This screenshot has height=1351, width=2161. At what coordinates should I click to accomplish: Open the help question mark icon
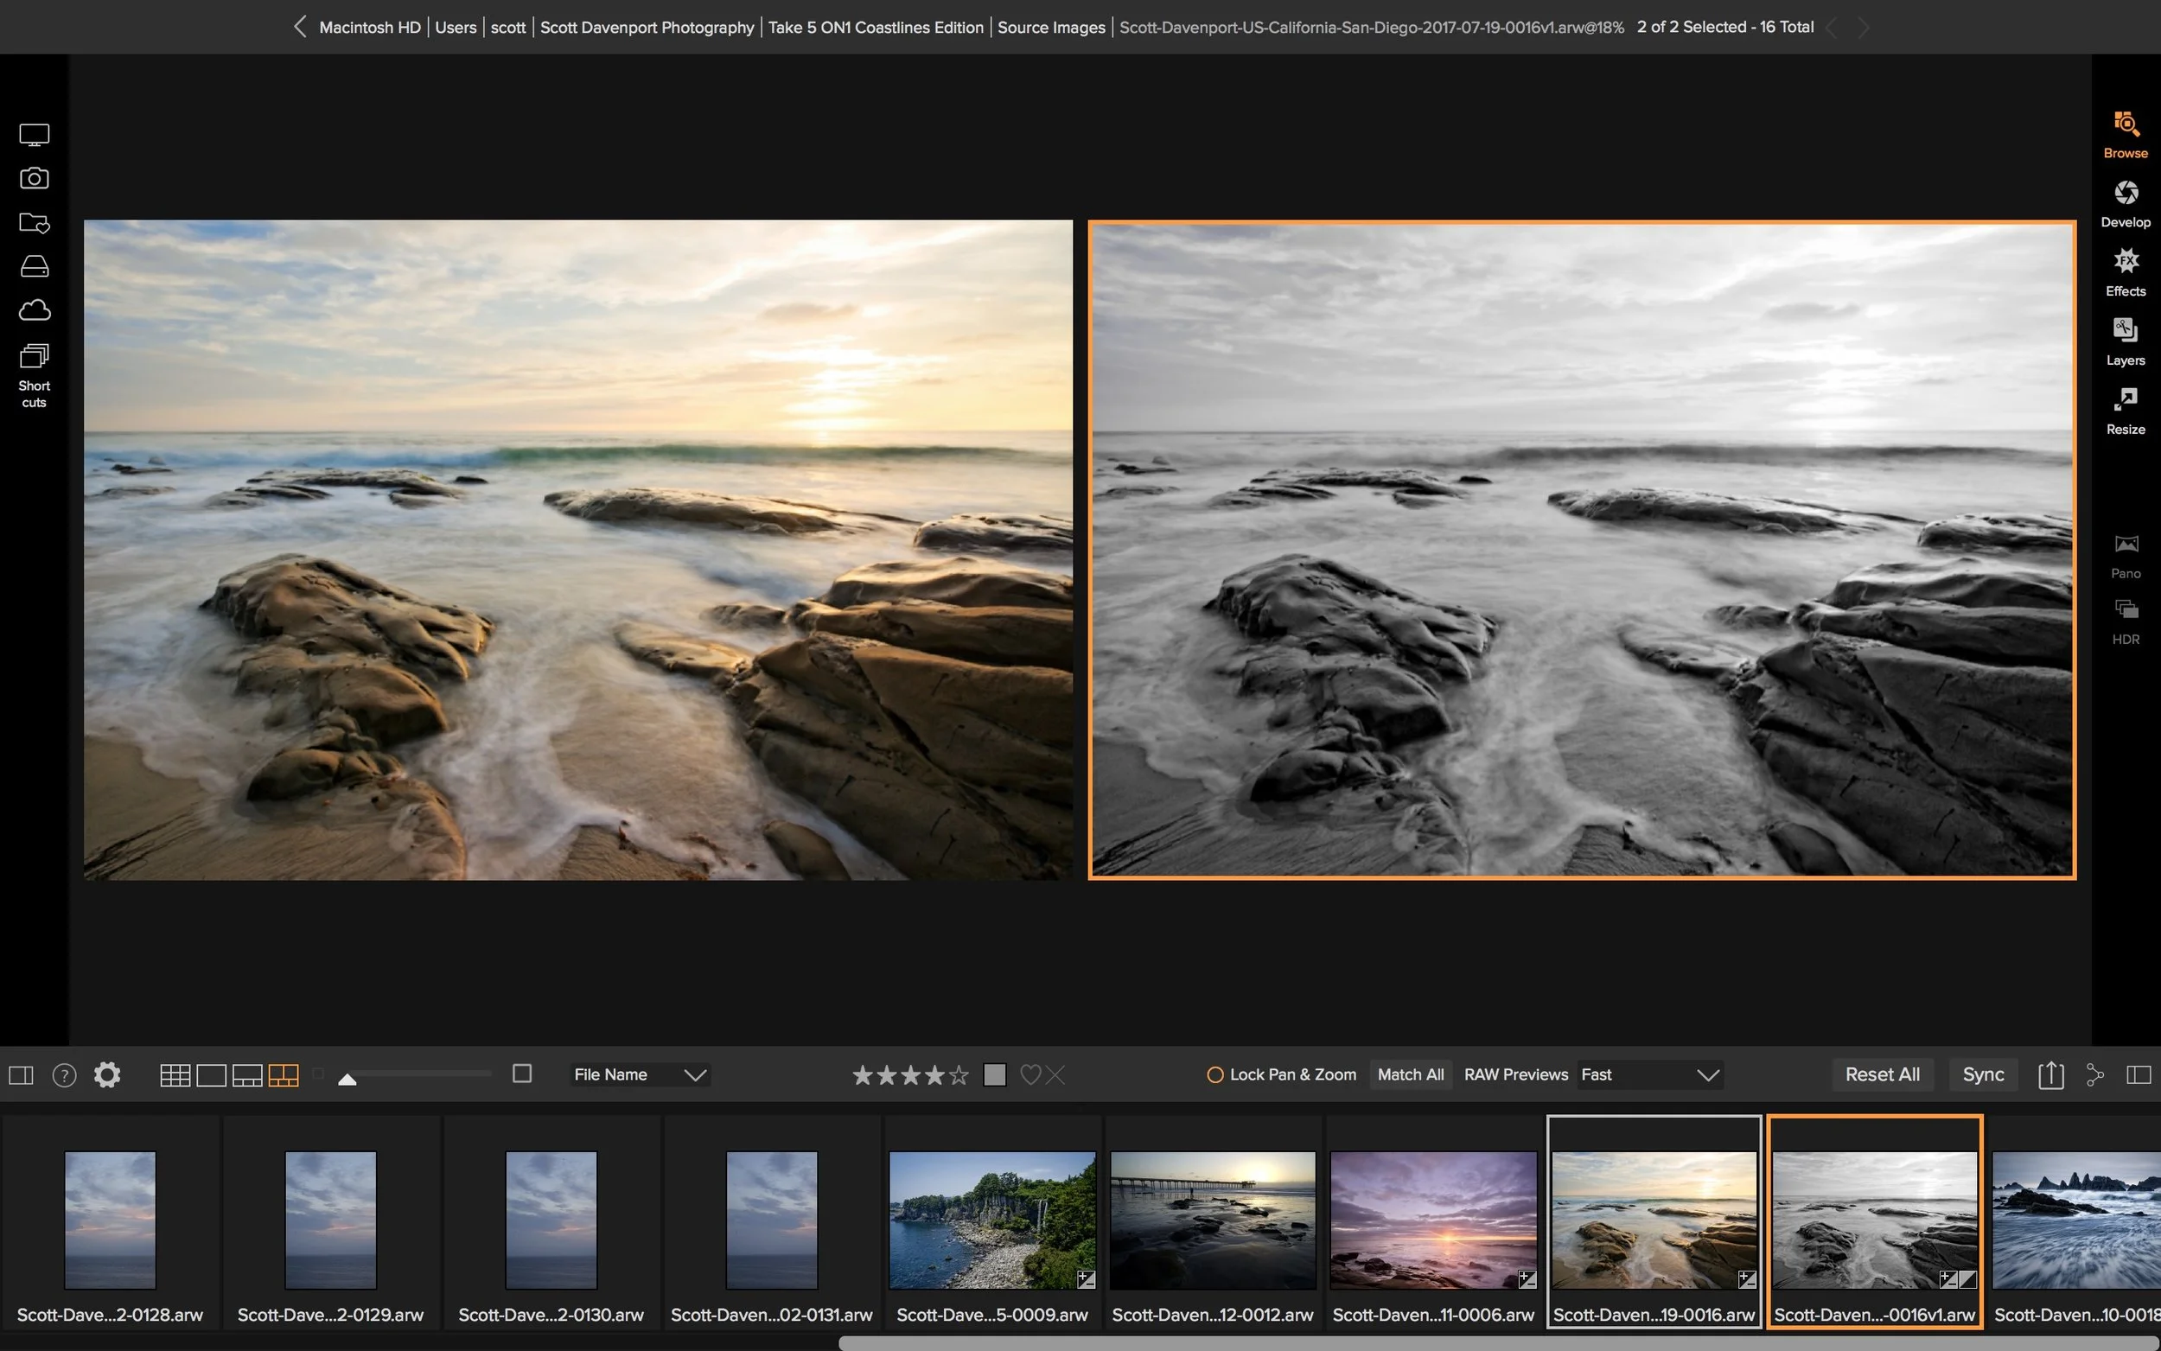coord(64,1075)
